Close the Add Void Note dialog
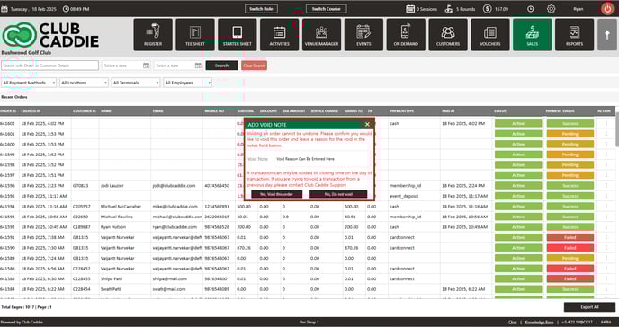 click(367, 125)
